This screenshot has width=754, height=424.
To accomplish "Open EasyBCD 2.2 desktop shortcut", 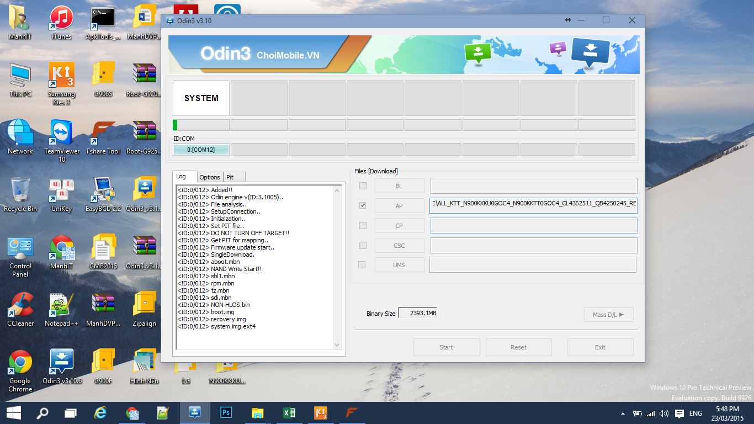I will (x=103, y=195).
